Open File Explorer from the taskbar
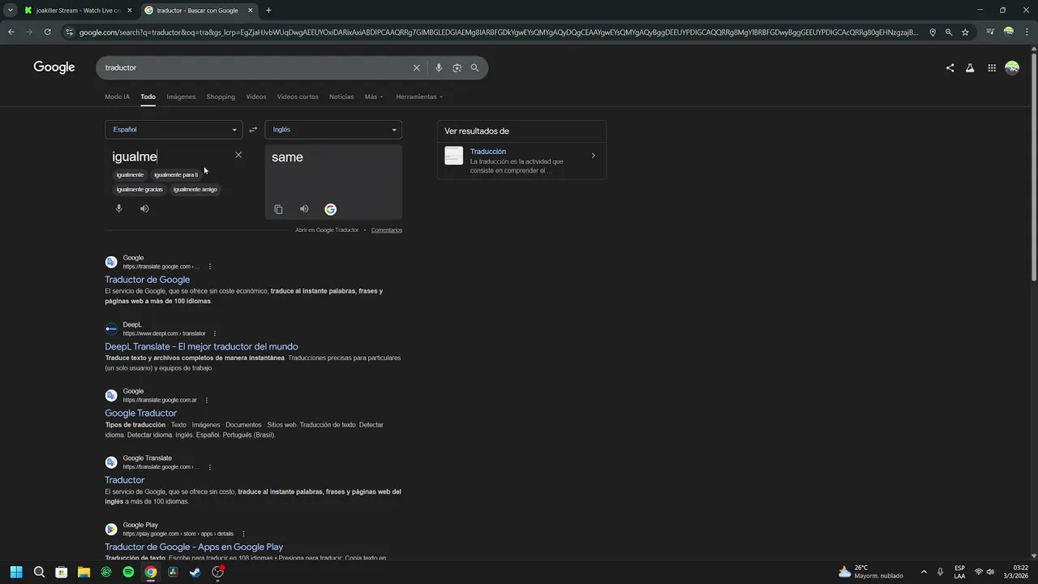Screen dimensions: 1038x584 coord(84,572)
